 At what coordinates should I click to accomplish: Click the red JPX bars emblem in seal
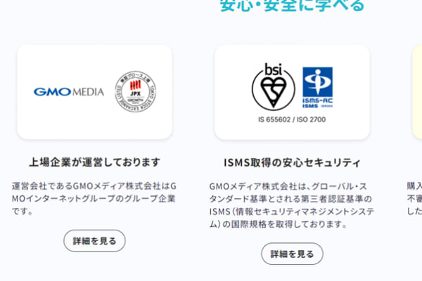click(135, 85)
